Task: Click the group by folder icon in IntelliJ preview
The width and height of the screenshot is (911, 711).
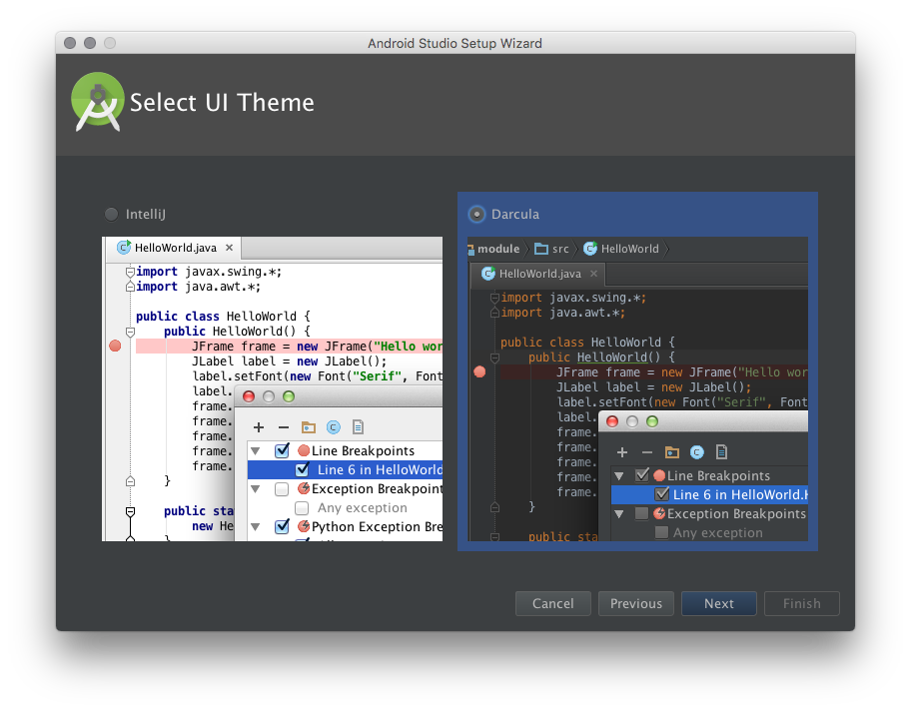Action: coord(309,427)
